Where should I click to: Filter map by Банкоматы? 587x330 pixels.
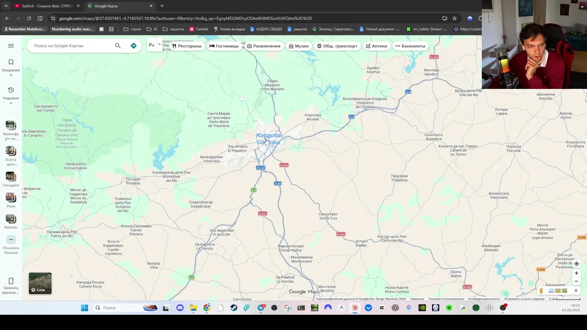click(x=410, y=46)
